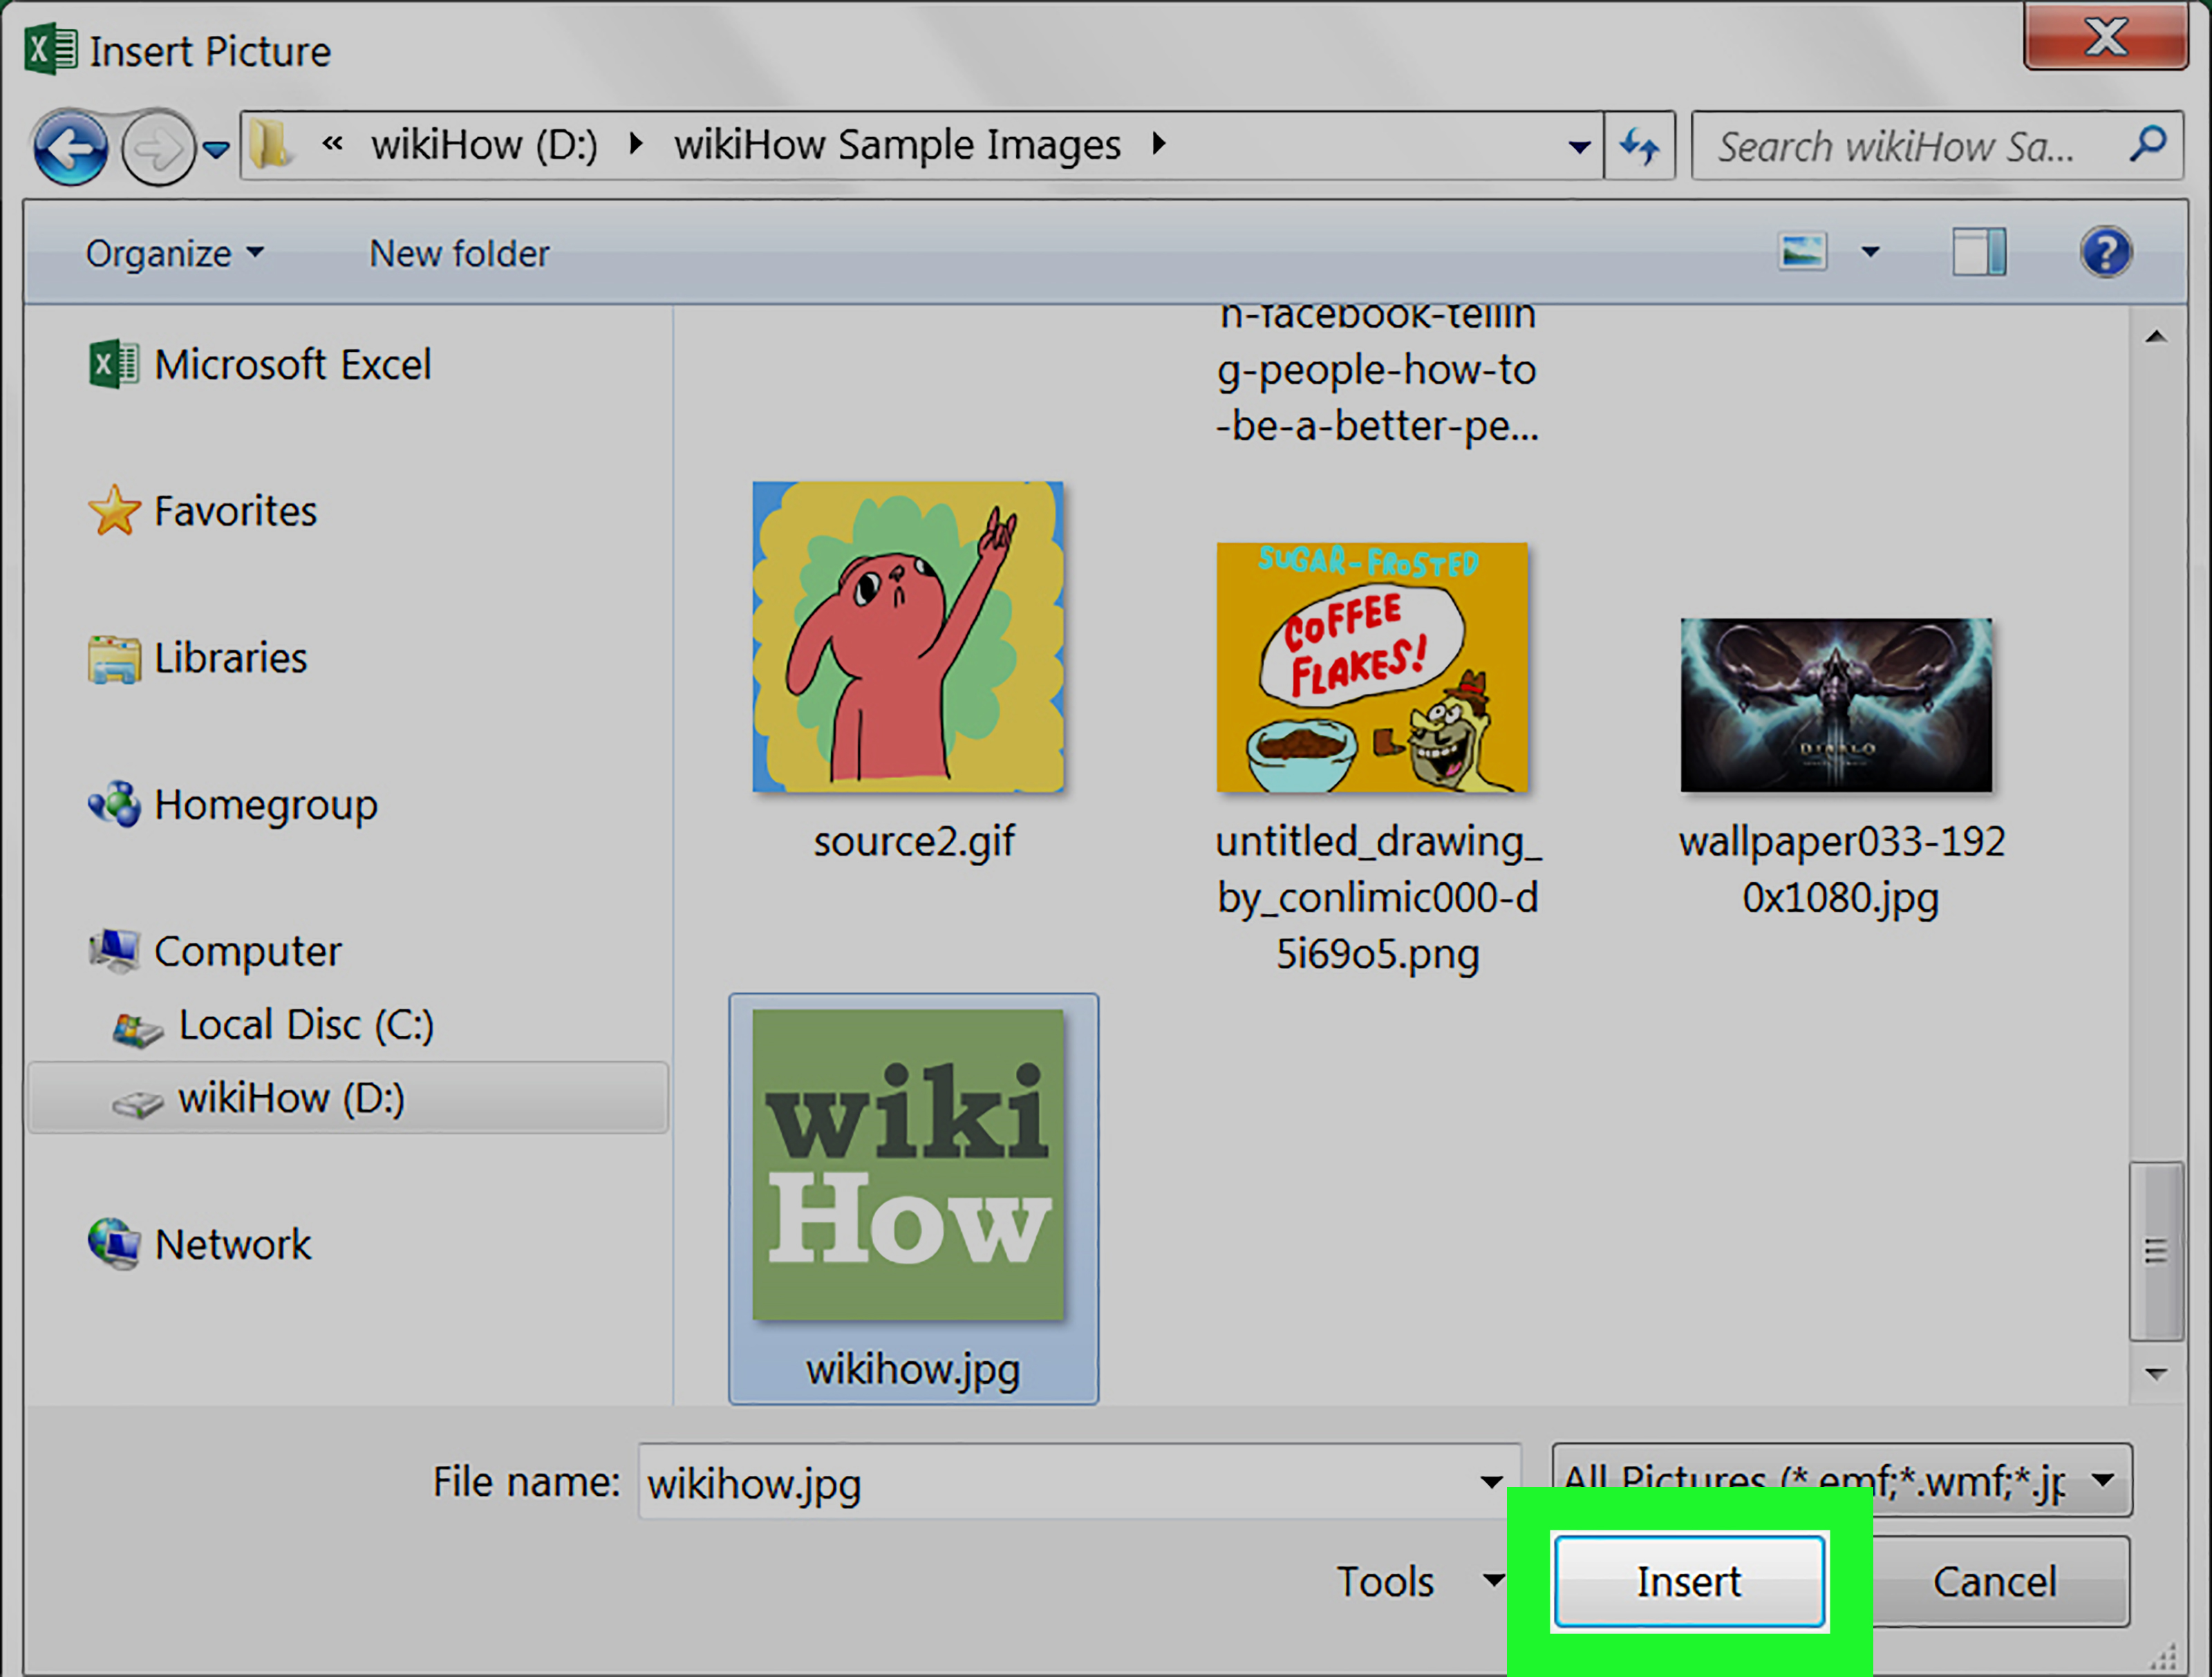Click the Insert button
Screen dimensions: 2212x1677
[1690, 1582]
